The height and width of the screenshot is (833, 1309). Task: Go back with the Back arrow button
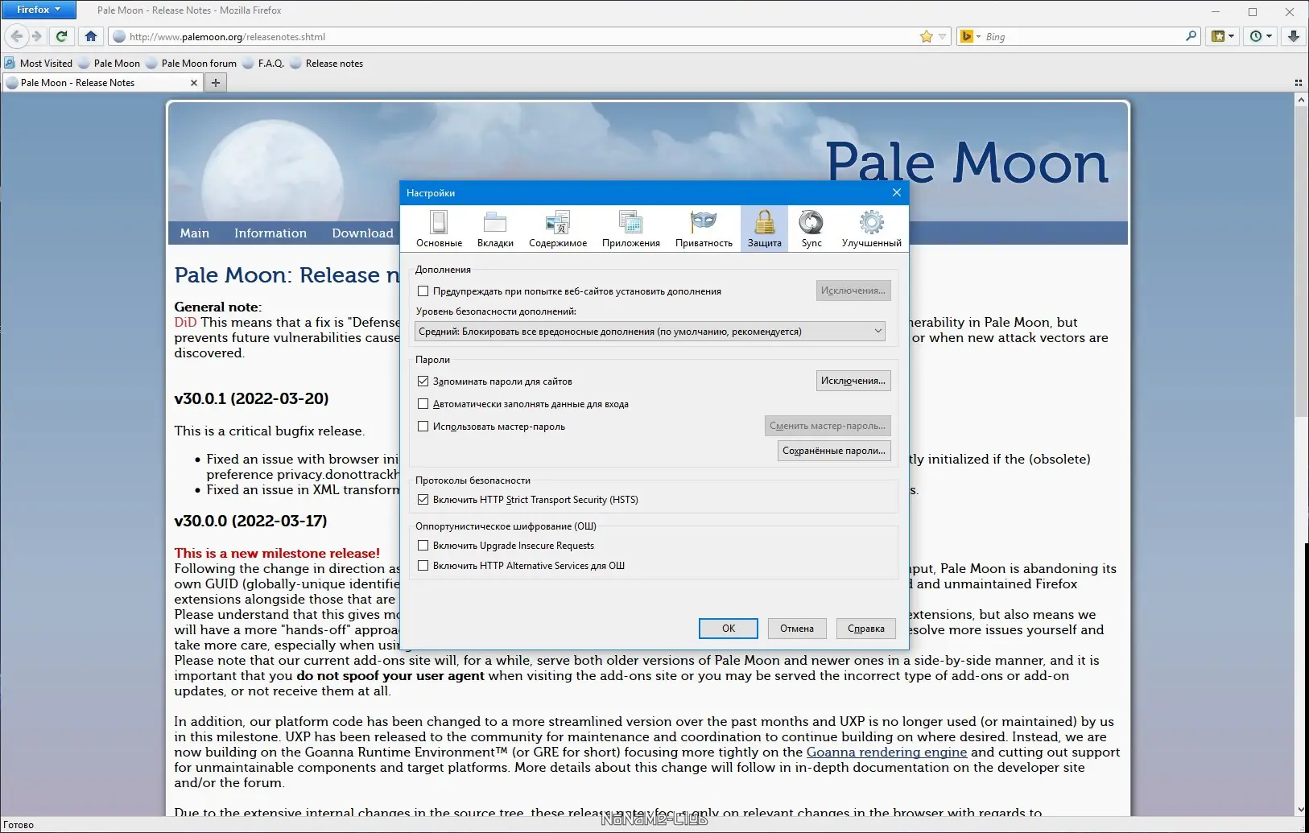17,36
